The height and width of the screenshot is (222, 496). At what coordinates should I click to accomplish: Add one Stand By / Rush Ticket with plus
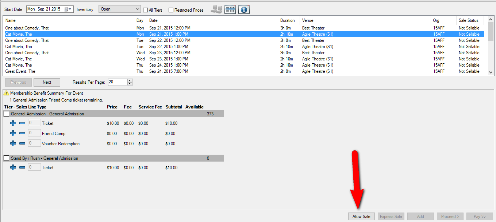point(13,168)
